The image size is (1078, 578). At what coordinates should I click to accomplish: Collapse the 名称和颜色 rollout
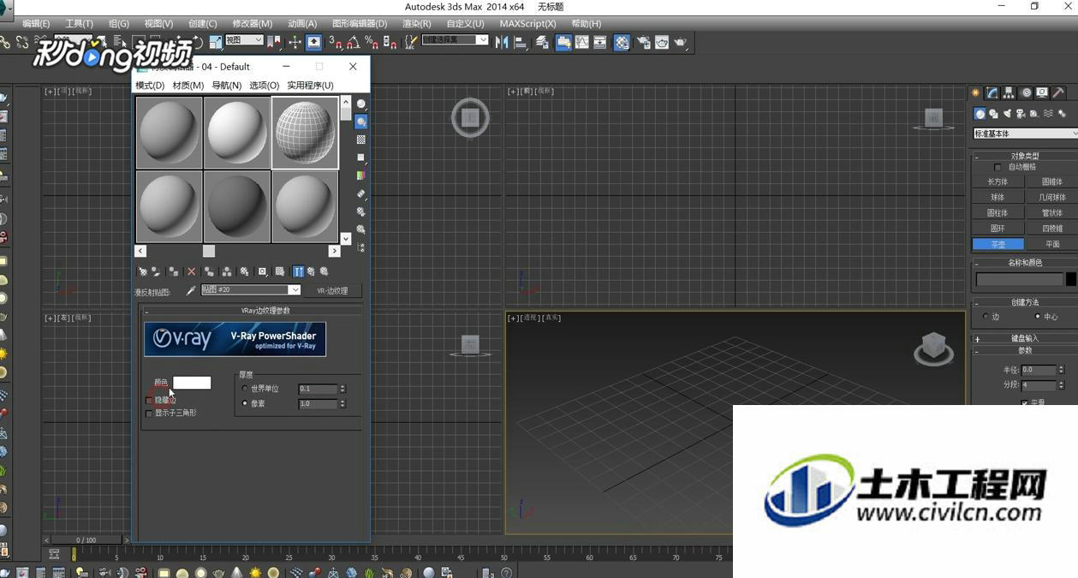pyautogui.click(x=1025, y=263)
